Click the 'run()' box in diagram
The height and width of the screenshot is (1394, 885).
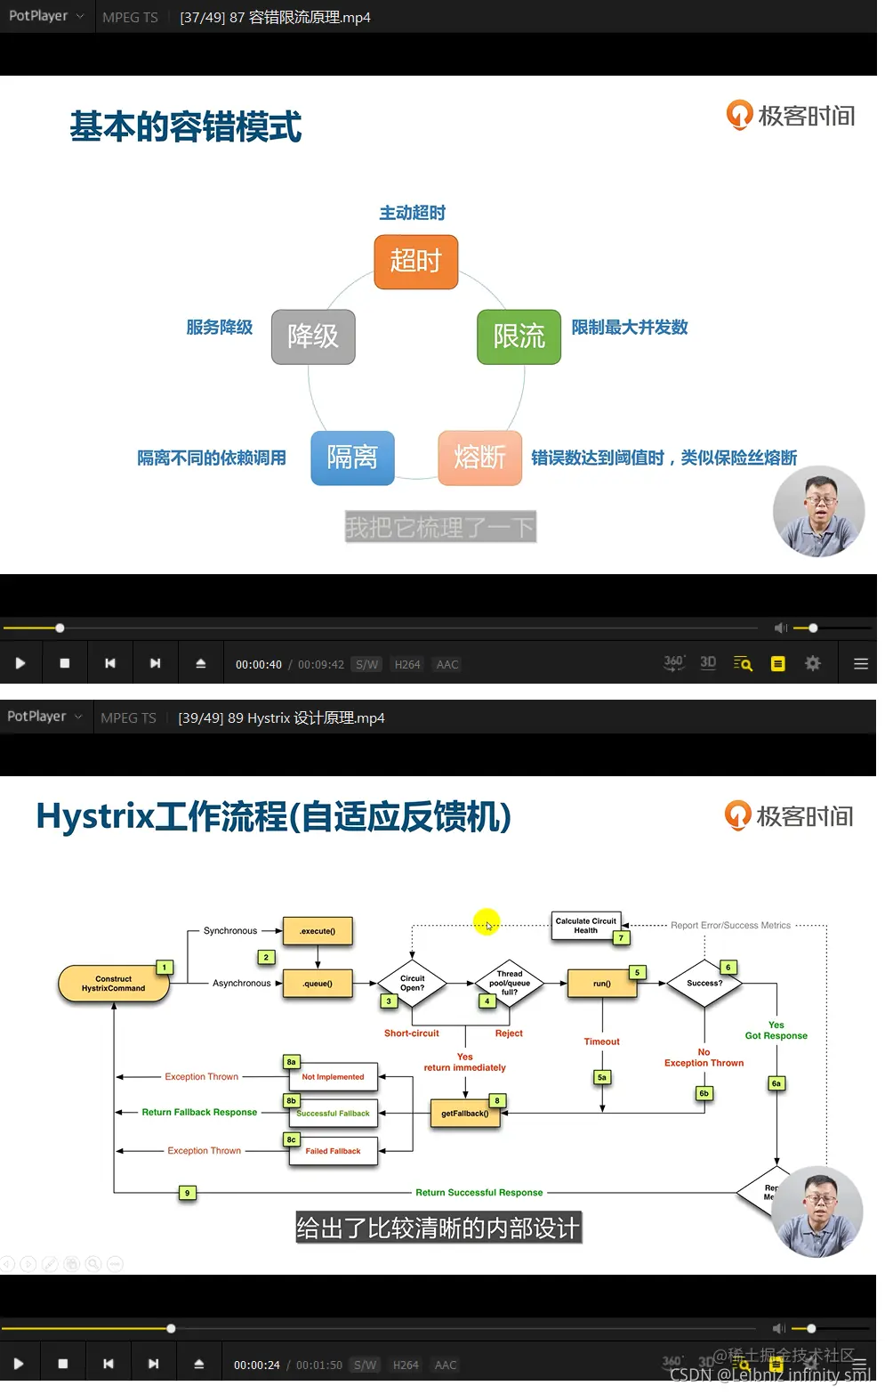pos(602,984)
